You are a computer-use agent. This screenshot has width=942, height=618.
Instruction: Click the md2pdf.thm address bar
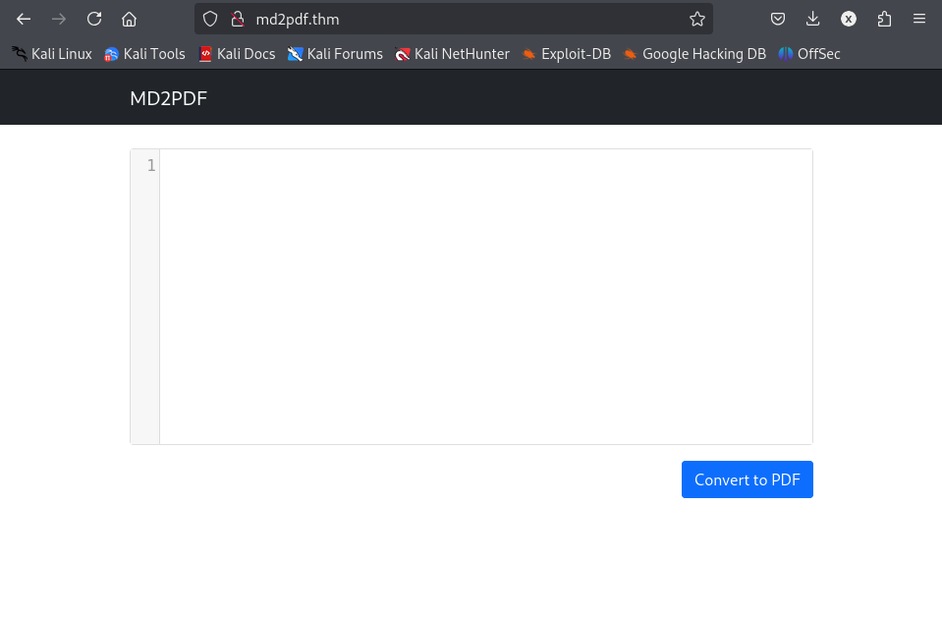[454, 20]
